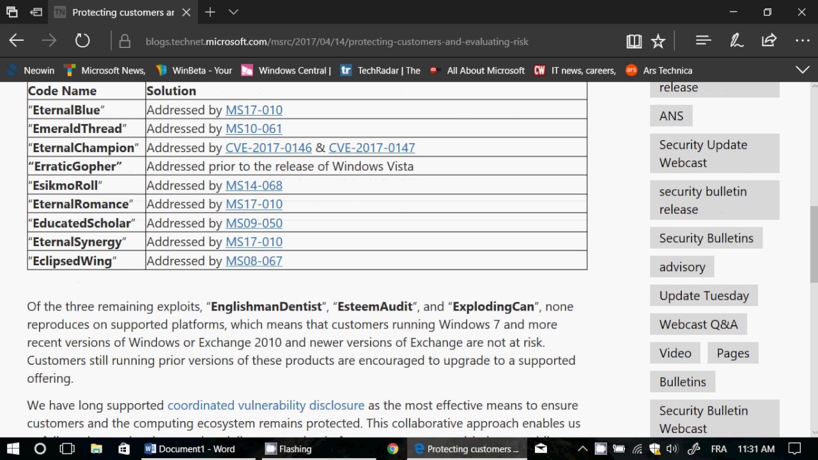The height and width of the screenshot is (460, 818).
Task: Select the Security Bulletins tag
Action: [x=706, y=238]
